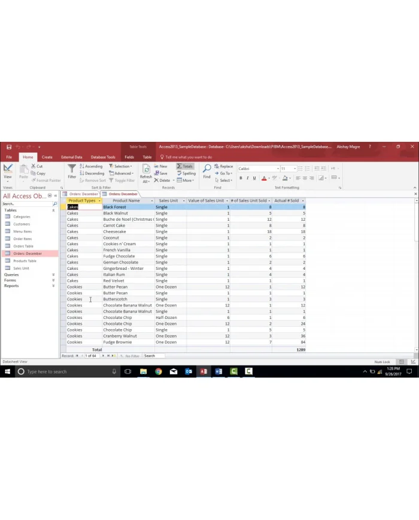
Task: Collapse the Tables group in navigation pane
Action: click(x=53, y=211)
